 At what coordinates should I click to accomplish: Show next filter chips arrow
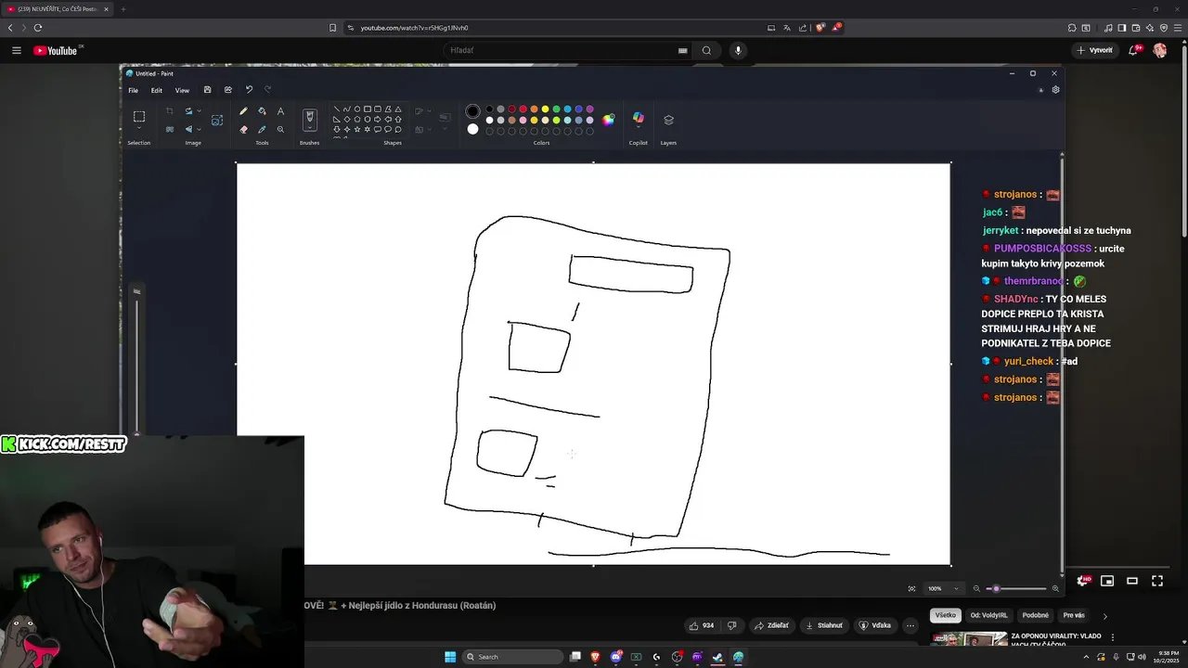pyautogui.click(x=1104, y=615)
